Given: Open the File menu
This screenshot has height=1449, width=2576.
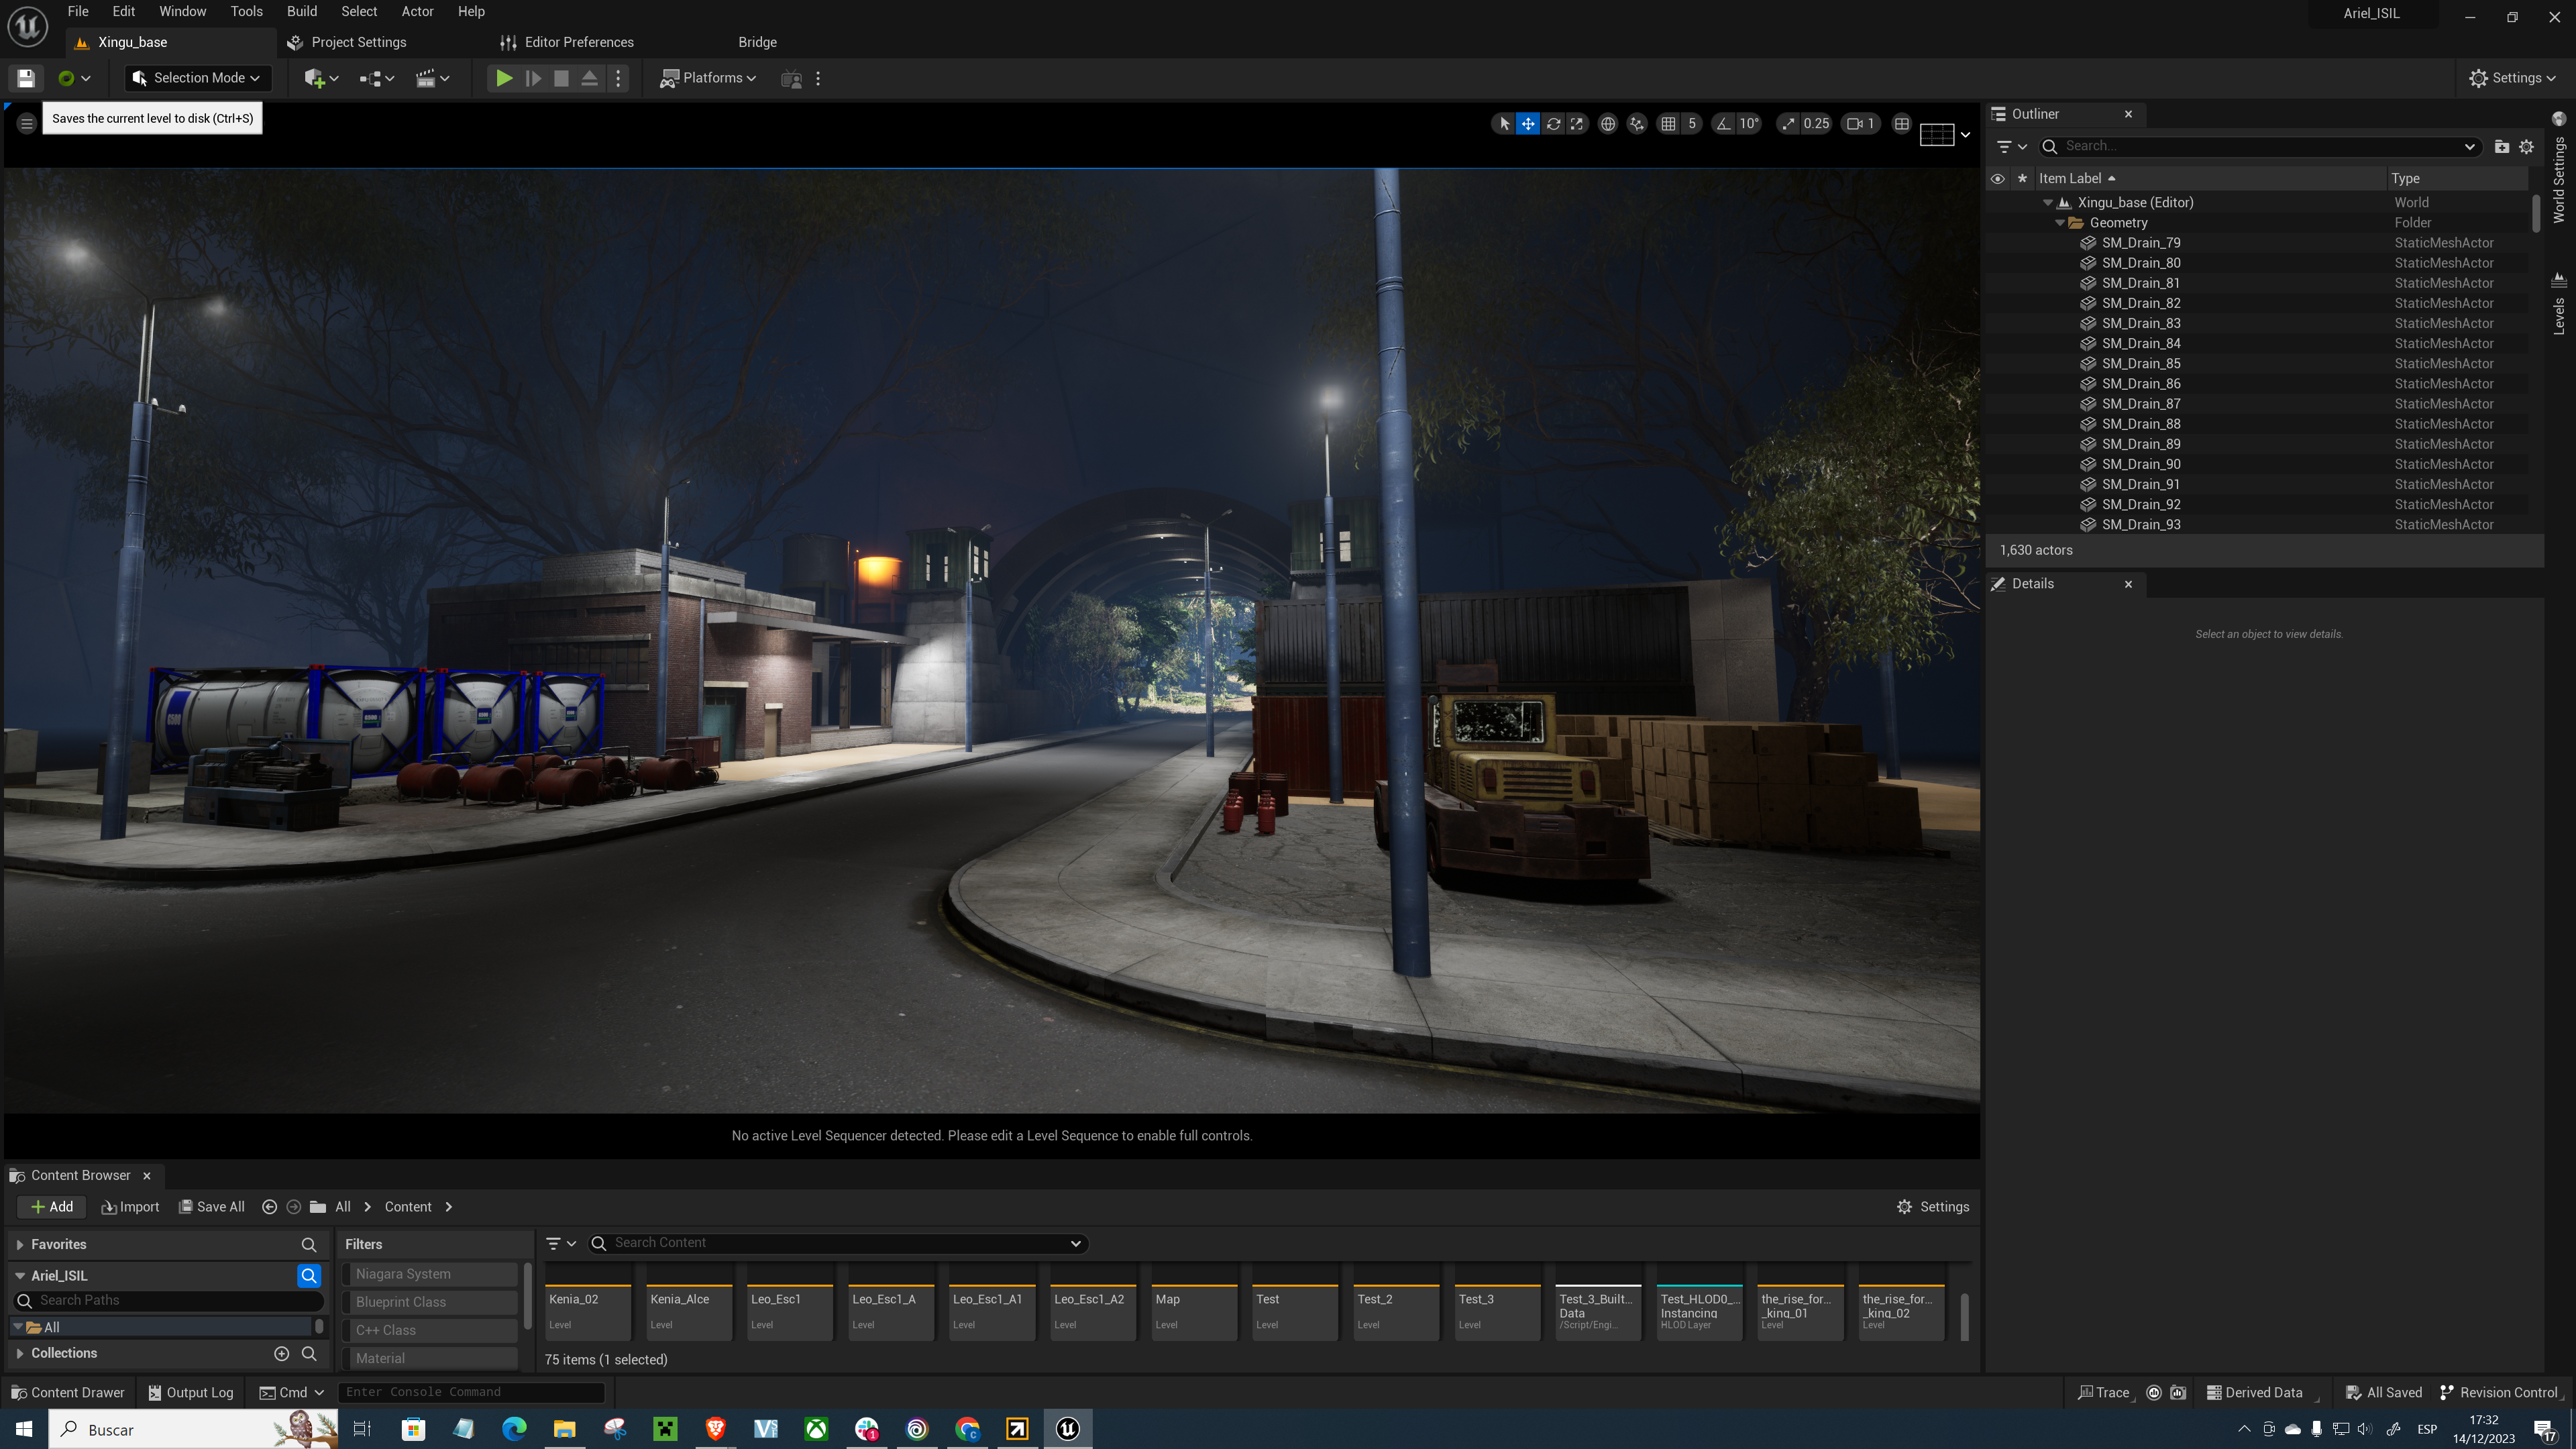Looking at the screenshot, I should click(78, 11).
